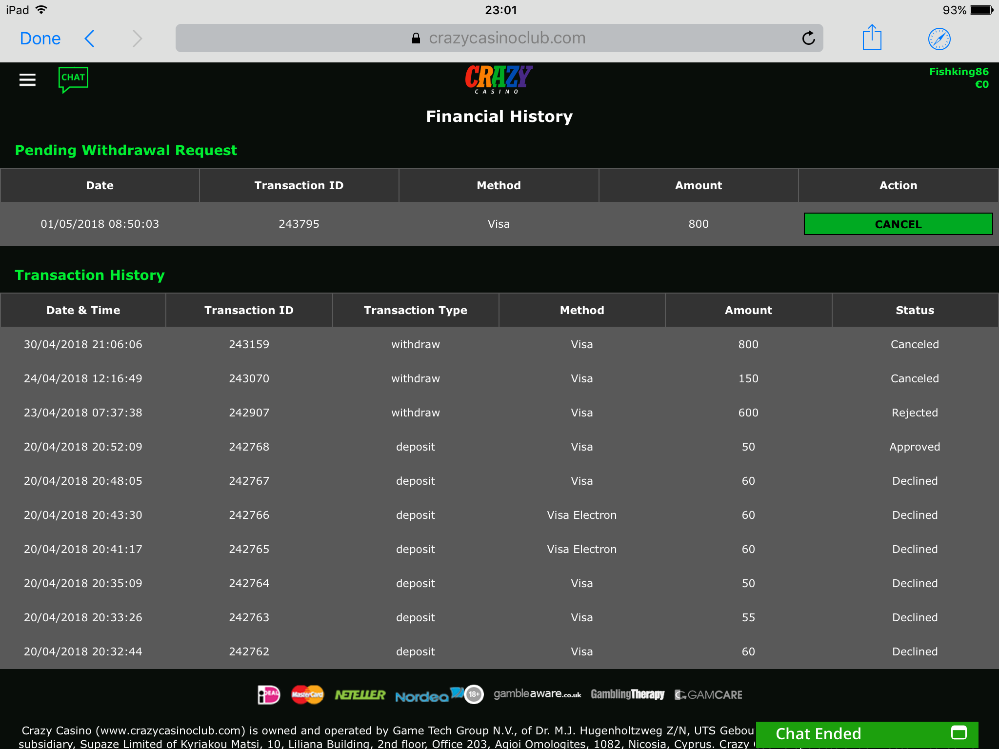Open Fishking86 account balance
999x749 pixels.
click(x=959, y=78)
